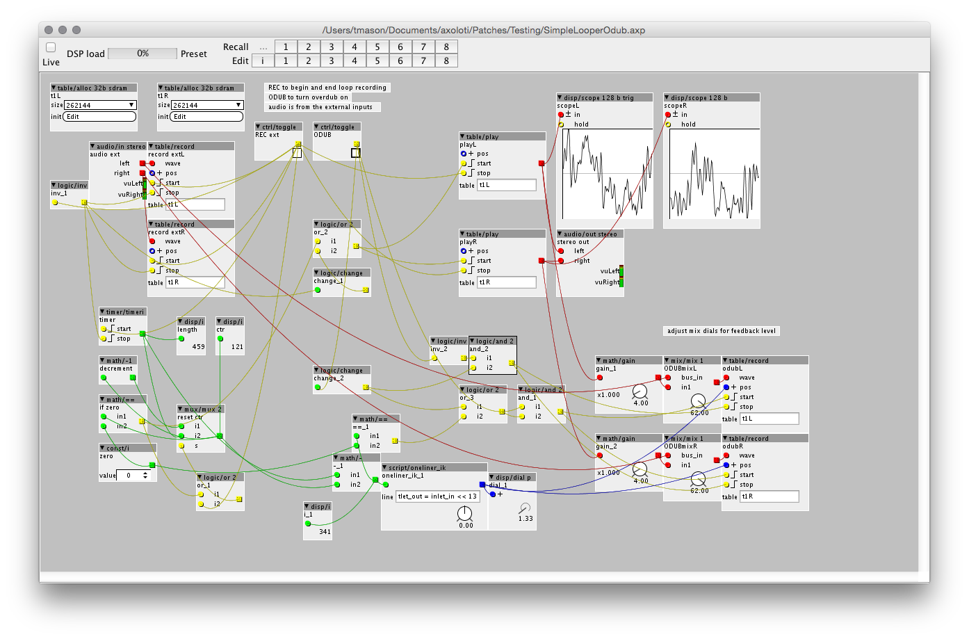
Task: Click the line expression field in oneliner_ik_1
Action: (x=437, y=496)
